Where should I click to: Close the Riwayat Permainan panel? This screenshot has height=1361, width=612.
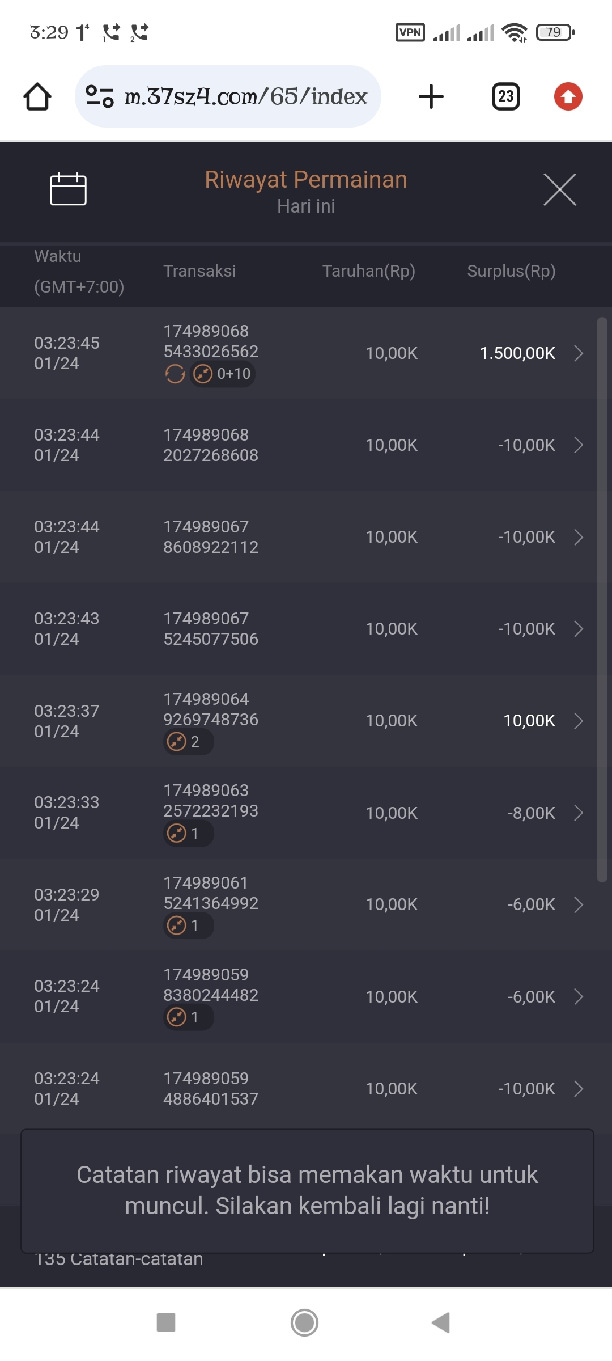559,189
